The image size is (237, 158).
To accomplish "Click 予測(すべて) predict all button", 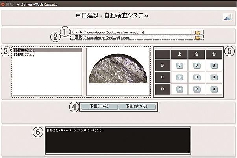I will pos(137,106).
